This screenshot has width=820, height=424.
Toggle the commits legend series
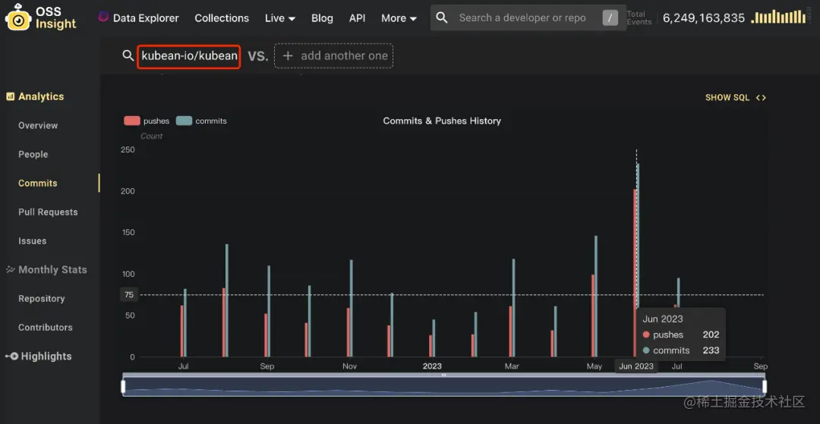coord(201,121)
